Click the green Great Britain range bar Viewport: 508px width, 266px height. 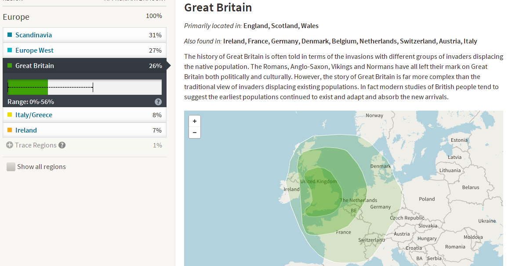28,87
